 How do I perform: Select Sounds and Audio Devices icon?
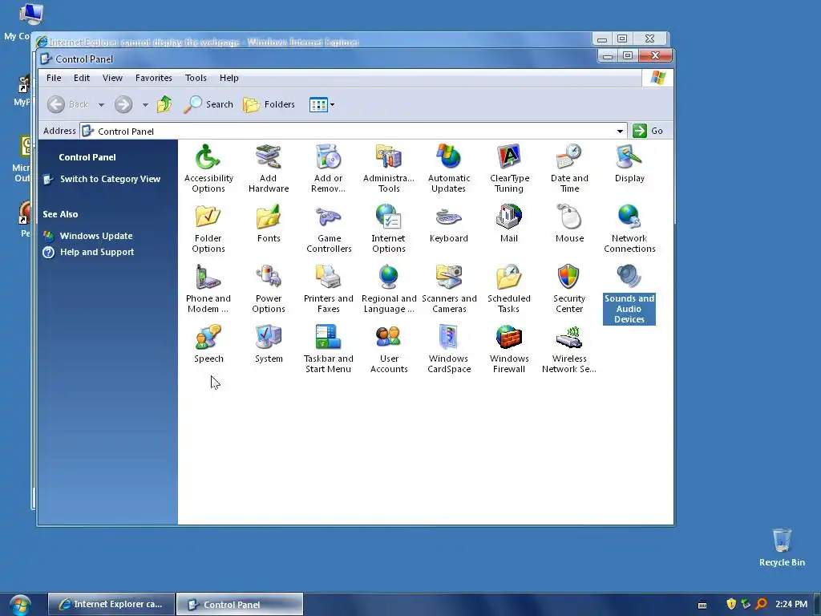pos(629,294)
